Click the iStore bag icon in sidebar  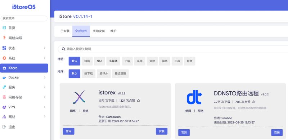(4, 68)
